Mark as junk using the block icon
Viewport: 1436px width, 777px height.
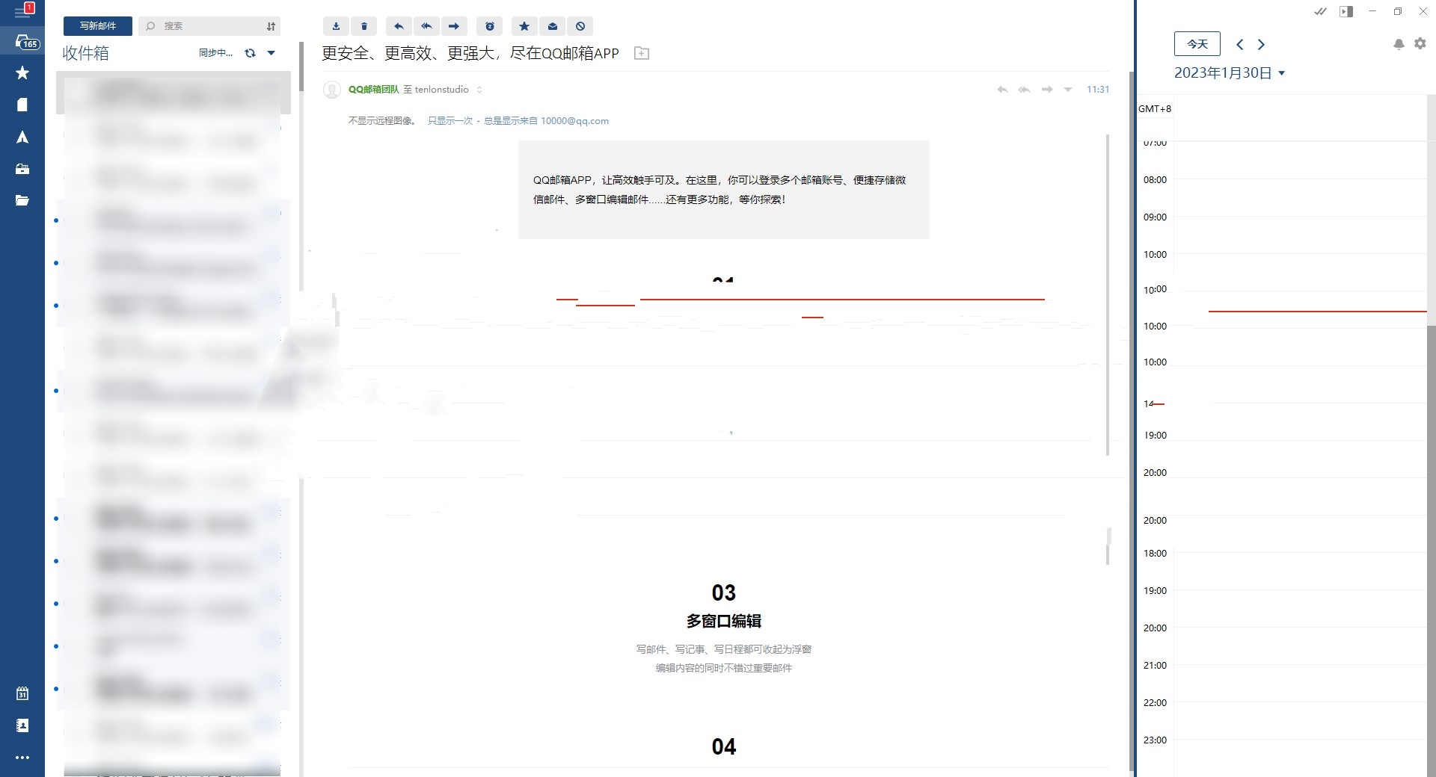tap(580, 26)
